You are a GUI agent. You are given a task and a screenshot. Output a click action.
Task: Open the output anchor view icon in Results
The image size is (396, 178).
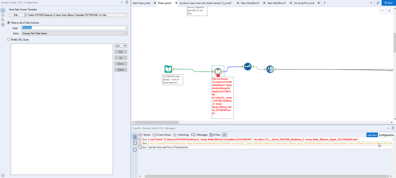135,150
